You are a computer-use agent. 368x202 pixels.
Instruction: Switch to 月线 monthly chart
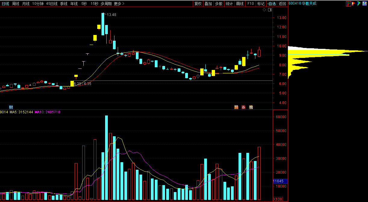pyautogui.click(x=26, y=4)
